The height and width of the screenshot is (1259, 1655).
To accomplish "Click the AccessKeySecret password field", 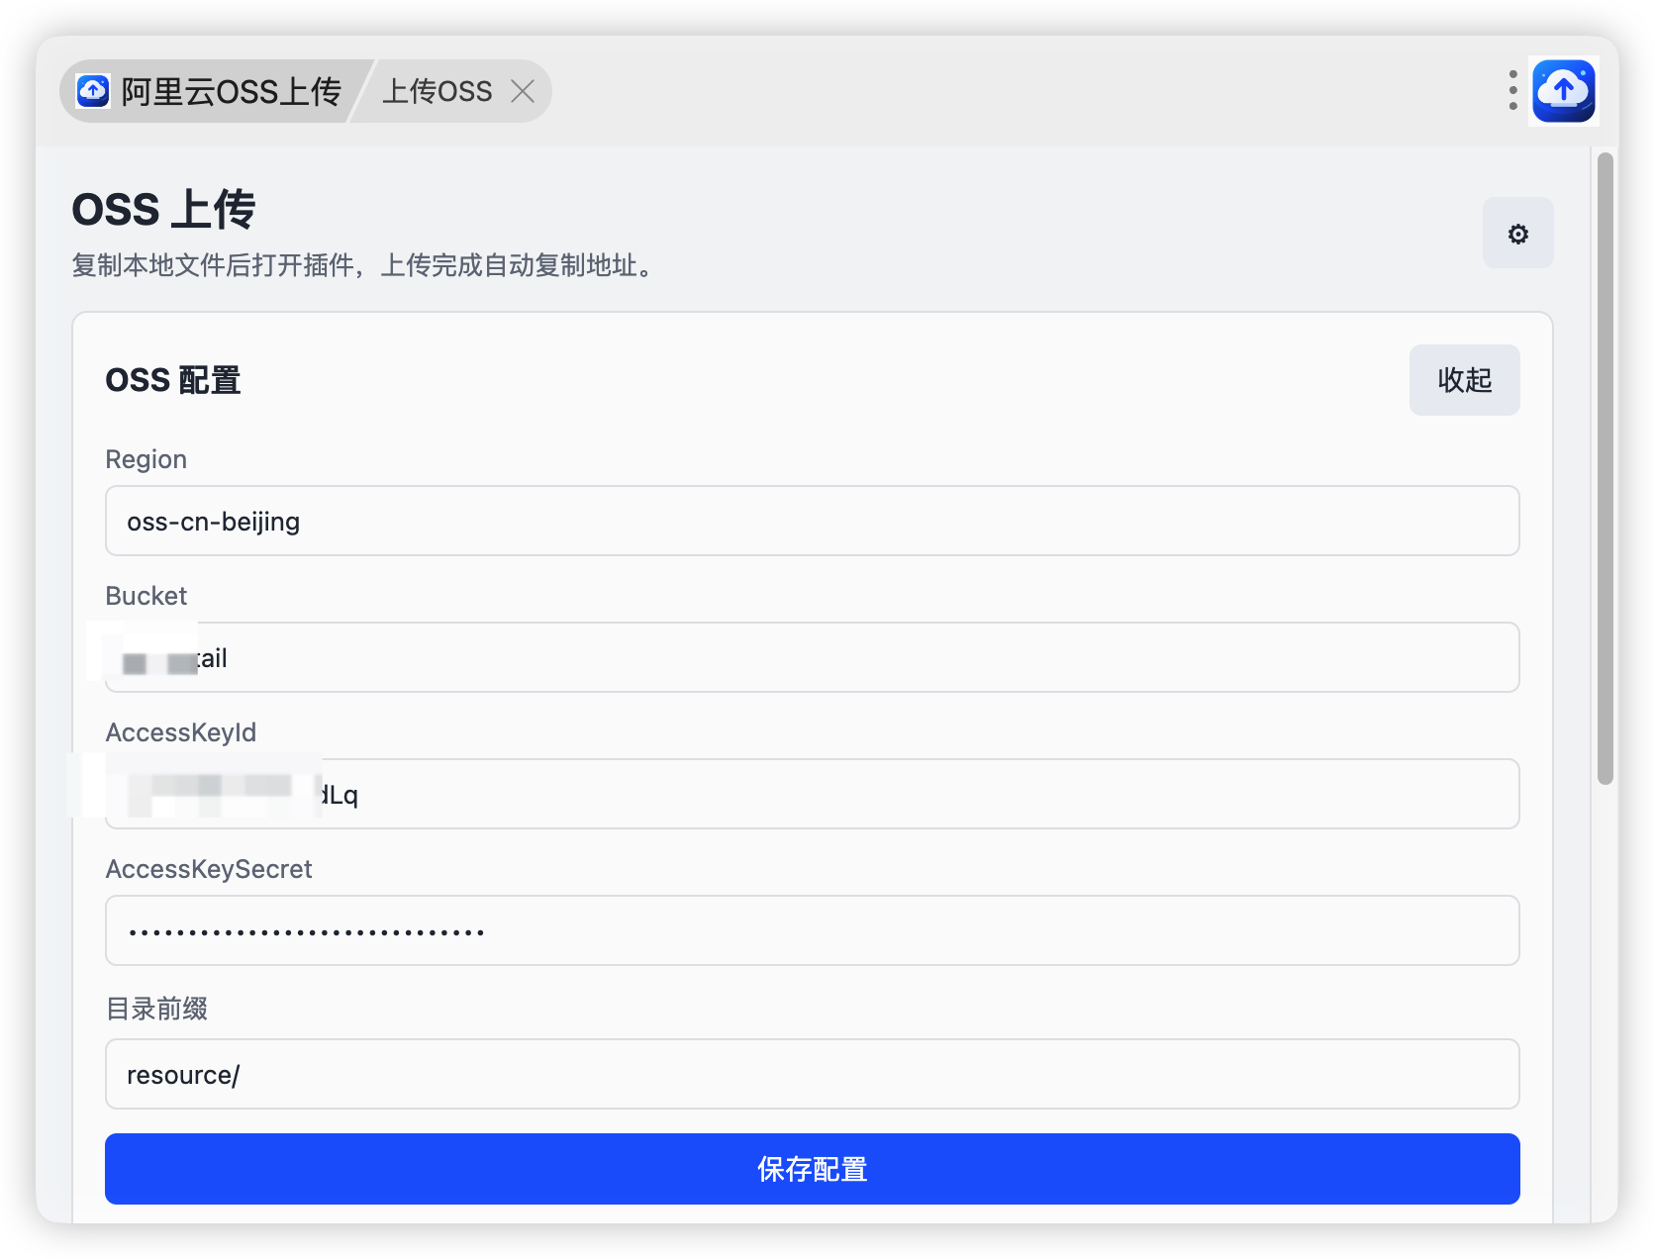I will point(812,930).
